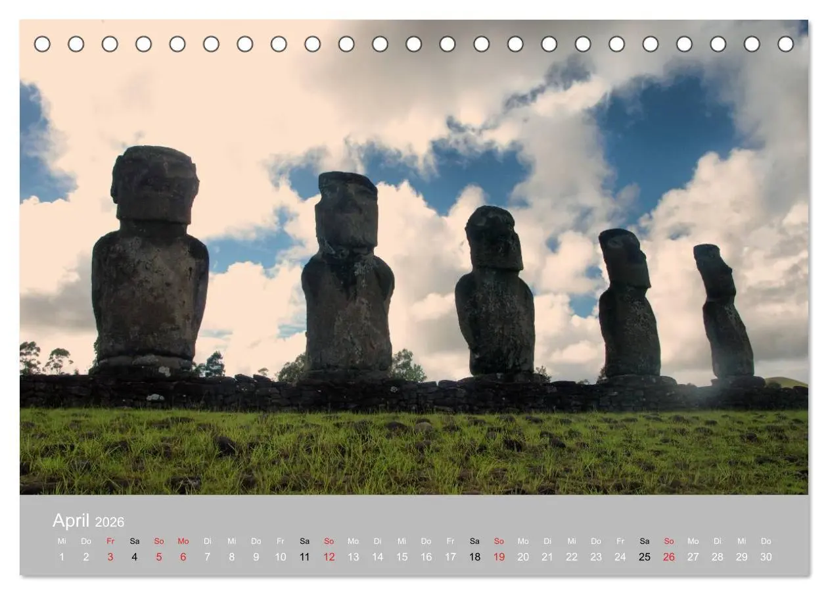828x595 pixels.
Task: Pick date 22 in the calendar
Action: pos(572,557)
